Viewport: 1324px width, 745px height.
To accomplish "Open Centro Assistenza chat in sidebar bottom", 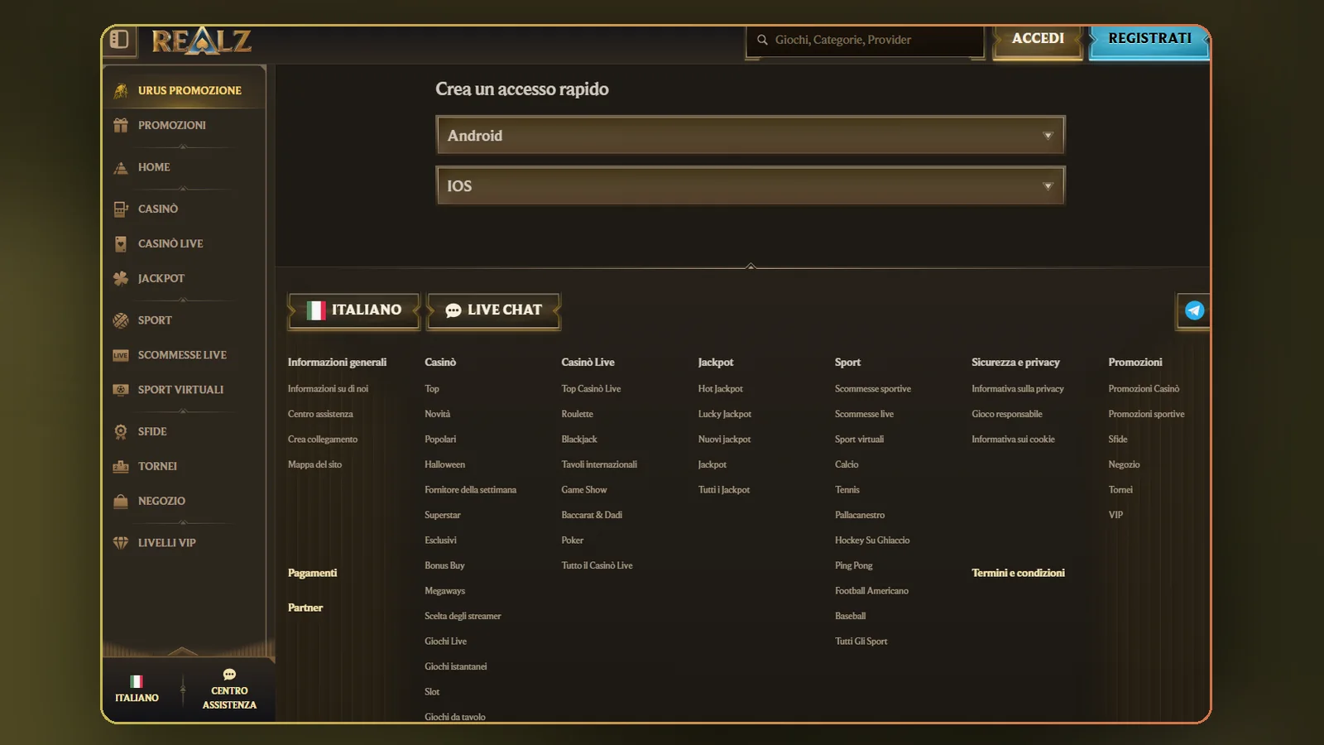I will (x=229, y=690).
